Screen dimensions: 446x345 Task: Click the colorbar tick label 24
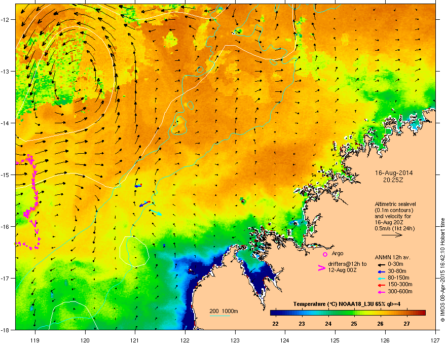pyautogui.click(x=328, y=324)
